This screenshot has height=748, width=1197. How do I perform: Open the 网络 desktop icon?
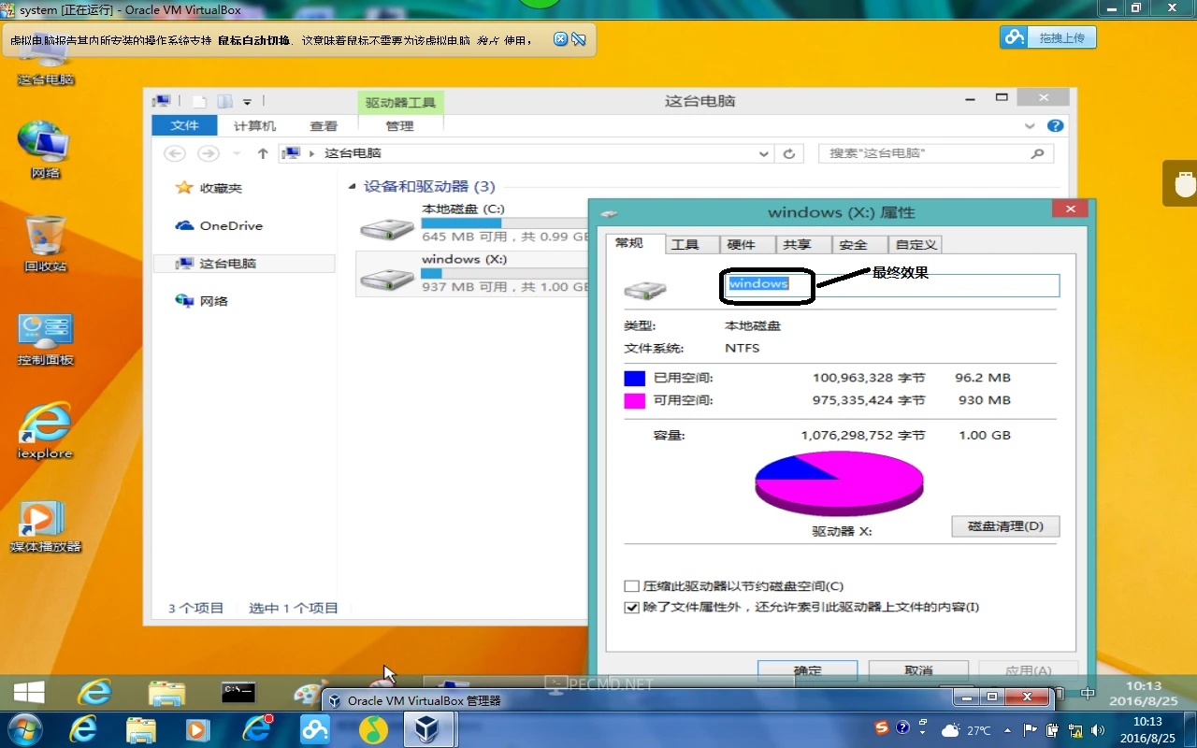pyautogui.click(x=45, y=150)
